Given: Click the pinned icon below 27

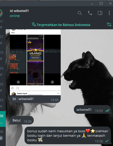Looking at the screenshot, I should click(1, 43).
